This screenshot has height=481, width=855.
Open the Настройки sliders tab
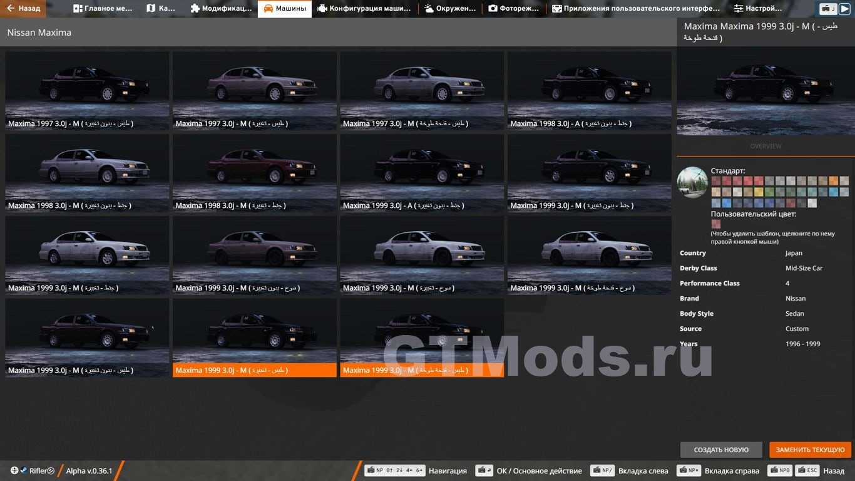pyautogui.click(x=758, y=9)
